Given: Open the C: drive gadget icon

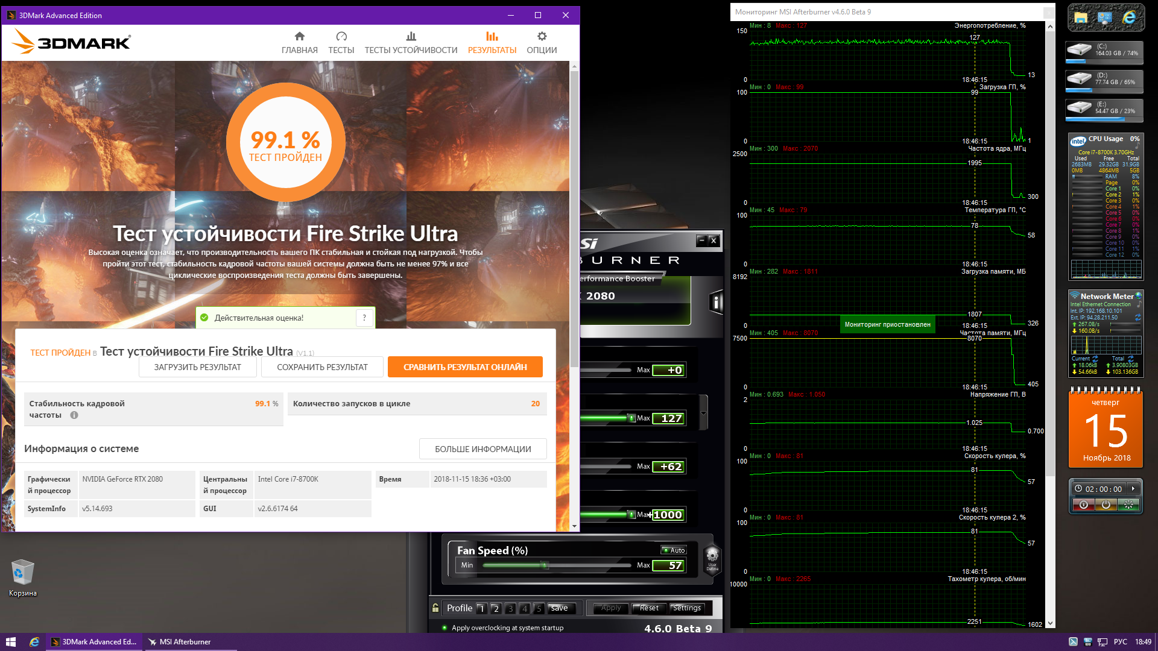Looking at the screenshot, I should [1080, 50].
